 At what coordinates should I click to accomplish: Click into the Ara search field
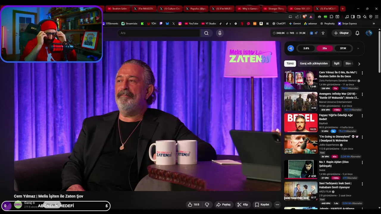tap(159, 33)
